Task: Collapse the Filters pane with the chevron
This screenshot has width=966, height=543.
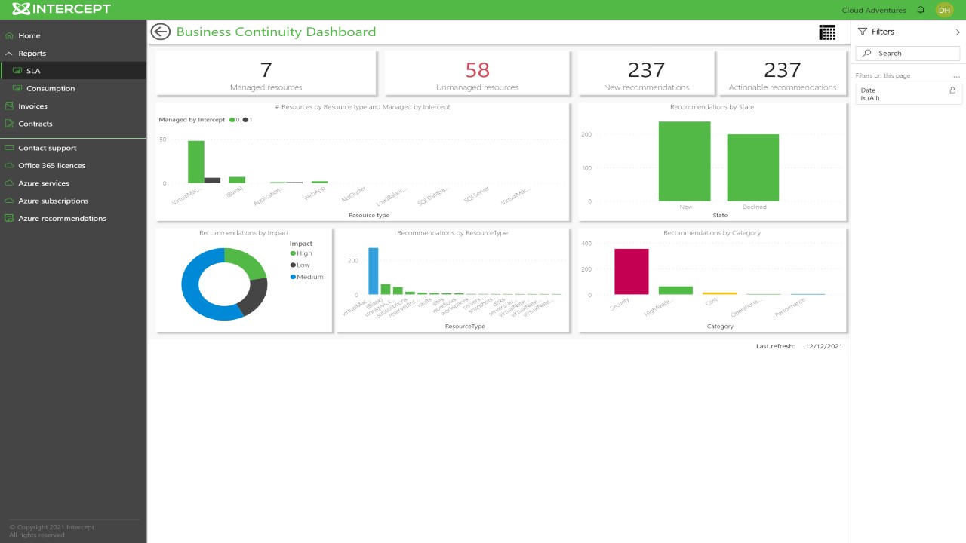Action: [x=958, y=32]
